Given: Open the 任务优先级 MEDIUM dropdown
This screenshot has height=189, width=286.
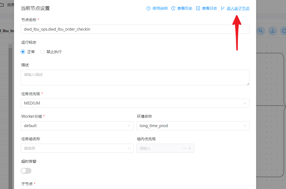Looking at the screenshot, I should click(135, 103).
